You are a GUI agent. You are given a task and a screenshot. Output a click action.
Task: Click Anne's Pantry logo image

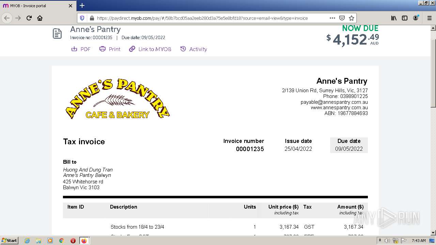[x=118, y=99]
